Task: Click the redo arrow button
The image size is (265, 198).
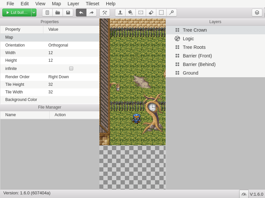Action: pos(91,13)
